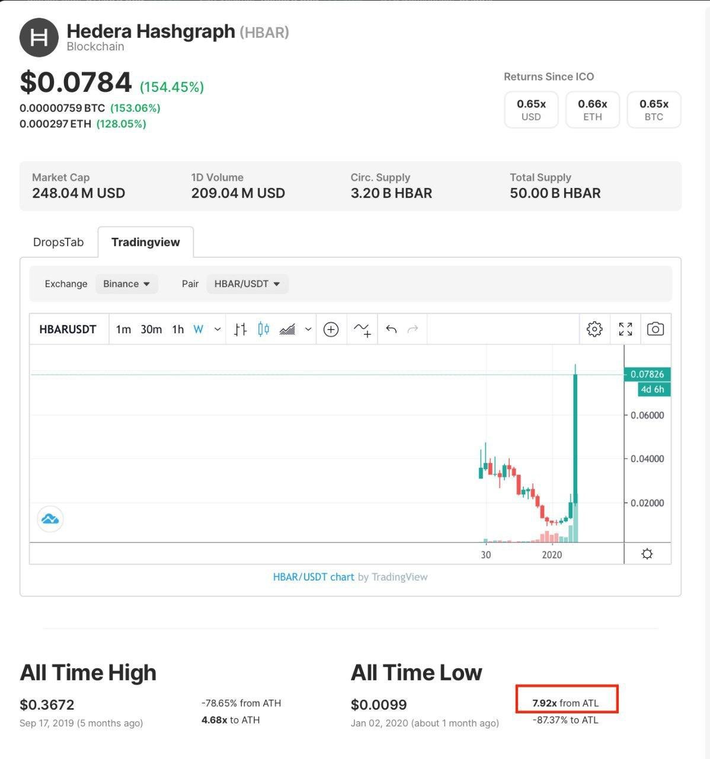
Task: Click the Hedera Hashgraph logo icon
Action: [39, 37]
